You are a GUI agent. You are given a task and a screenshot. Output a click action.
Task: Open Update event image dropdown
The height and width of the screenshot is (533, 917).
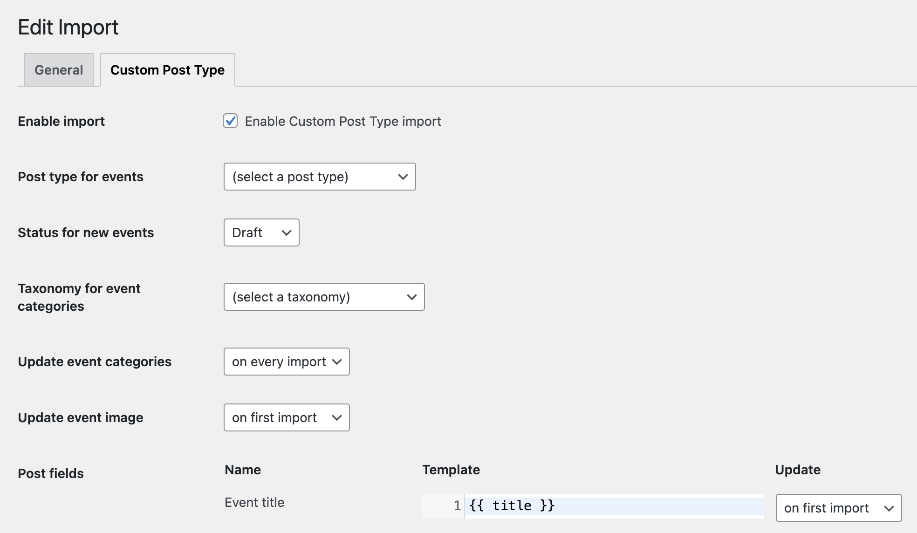click(x=286, y=417)
